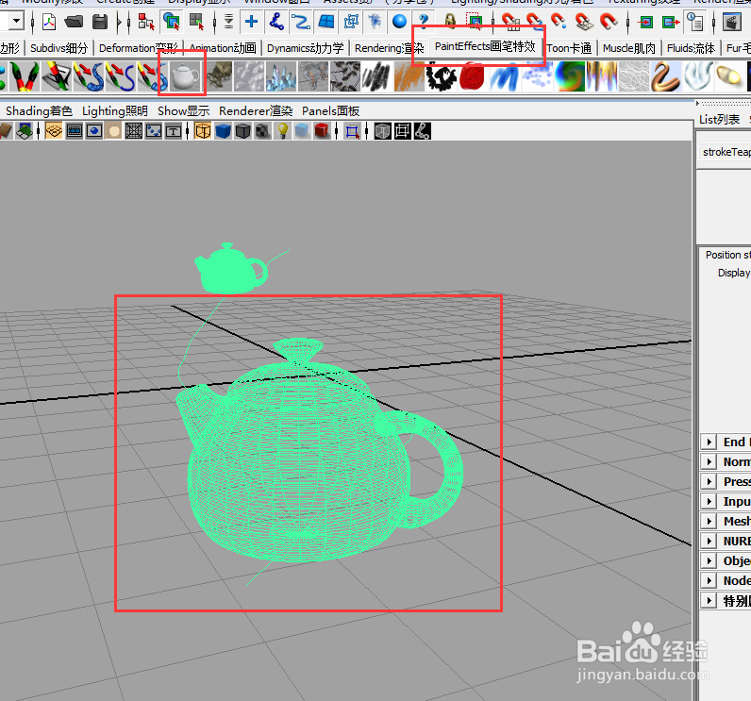This screenshot has height=701, width=751.
Task: Select by hierarchy mode icon
Action: pyautogui.click(x=146, y=22)
